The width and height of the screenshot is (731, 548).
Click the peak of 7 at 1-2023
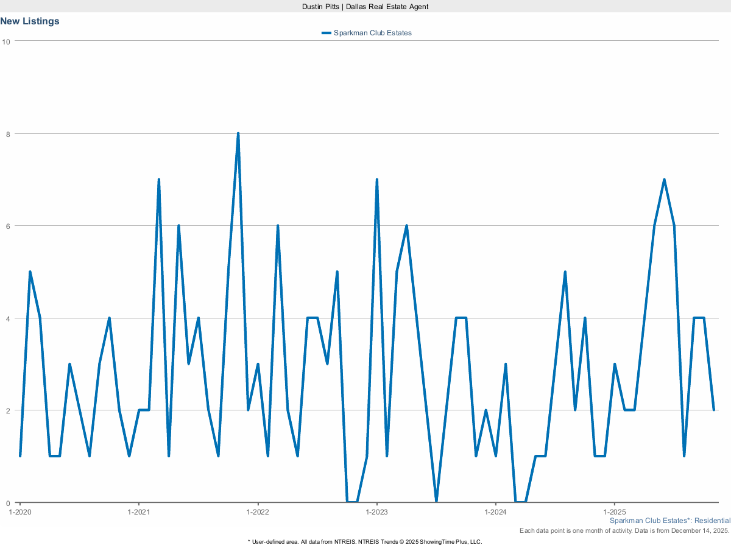pos(377,180)
